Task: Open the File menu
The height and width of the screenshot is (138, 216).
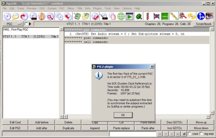Action: point(5,8)
